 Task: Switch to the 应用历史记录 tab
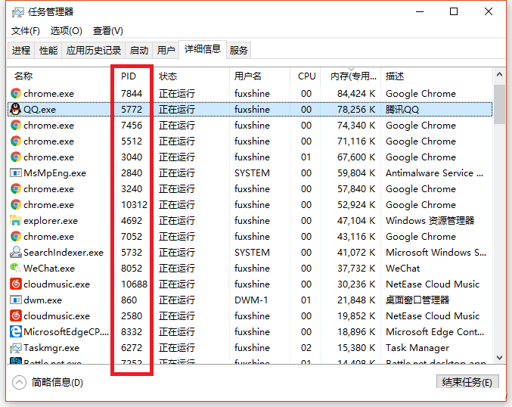94,50
